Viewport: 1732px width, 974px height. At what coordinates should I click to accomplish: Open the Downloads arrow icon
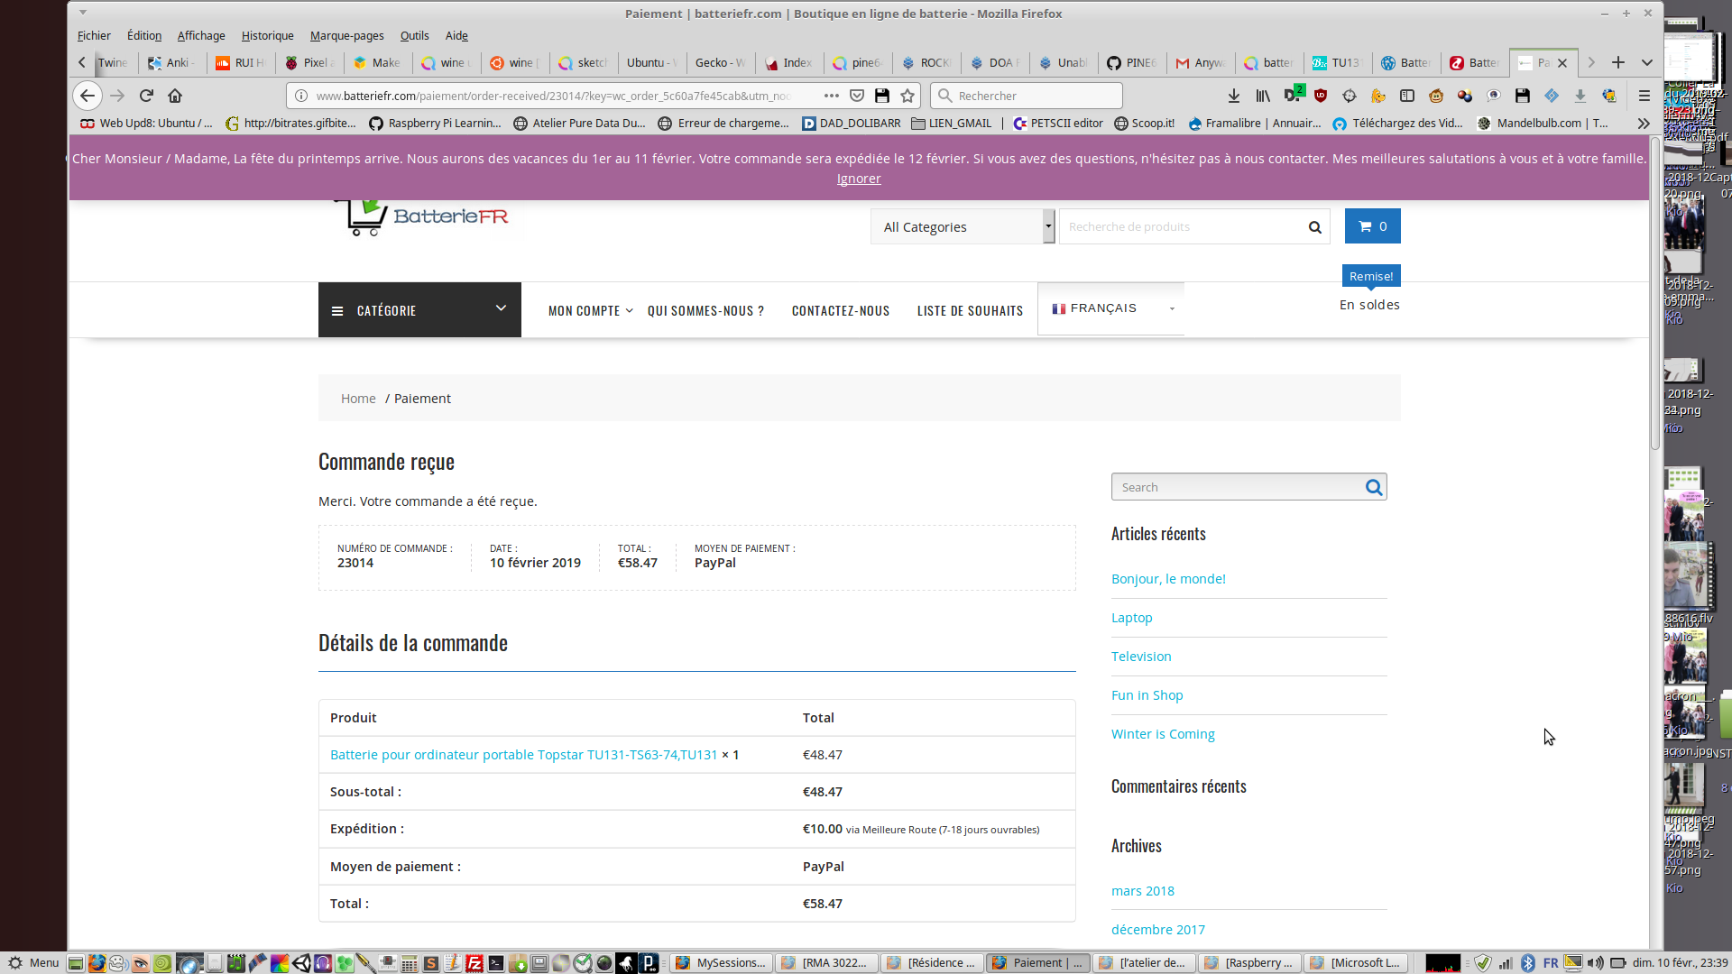[x=1233, y=96]
